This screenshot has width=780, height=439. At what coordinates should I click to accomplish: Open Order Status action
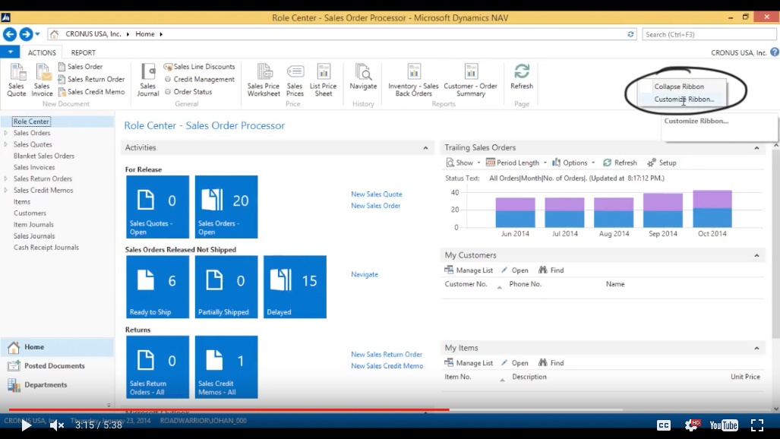188,92
